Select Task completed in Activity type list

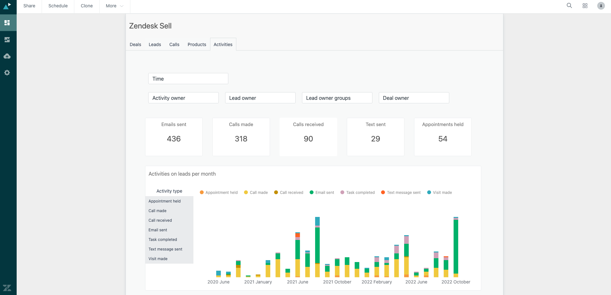tap(163, 240)
